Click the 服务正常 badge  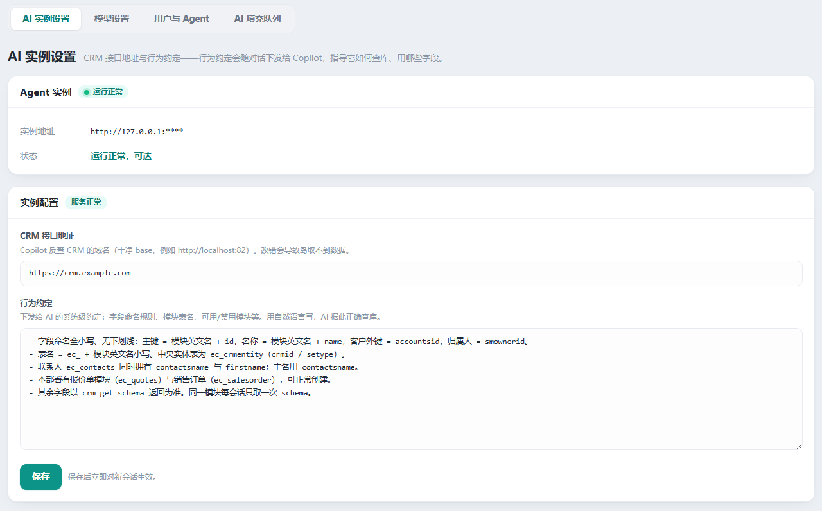point(86,203)
